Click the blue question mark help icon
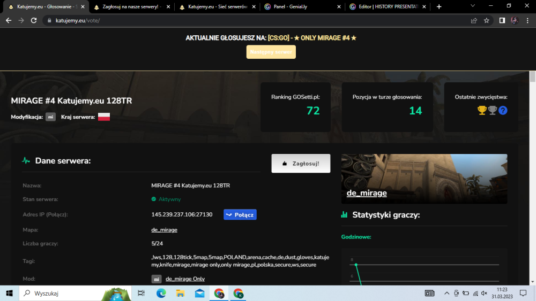 point(503,110)
